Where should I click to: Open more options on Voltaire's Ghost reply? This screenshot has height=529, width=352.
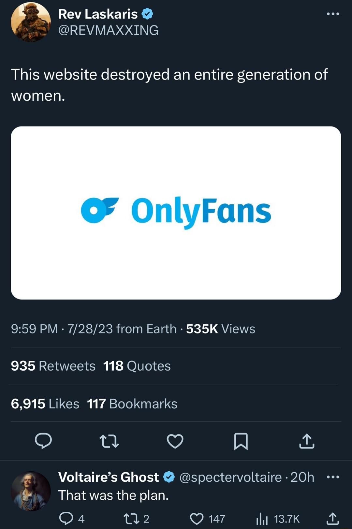[x=333, y=477]
